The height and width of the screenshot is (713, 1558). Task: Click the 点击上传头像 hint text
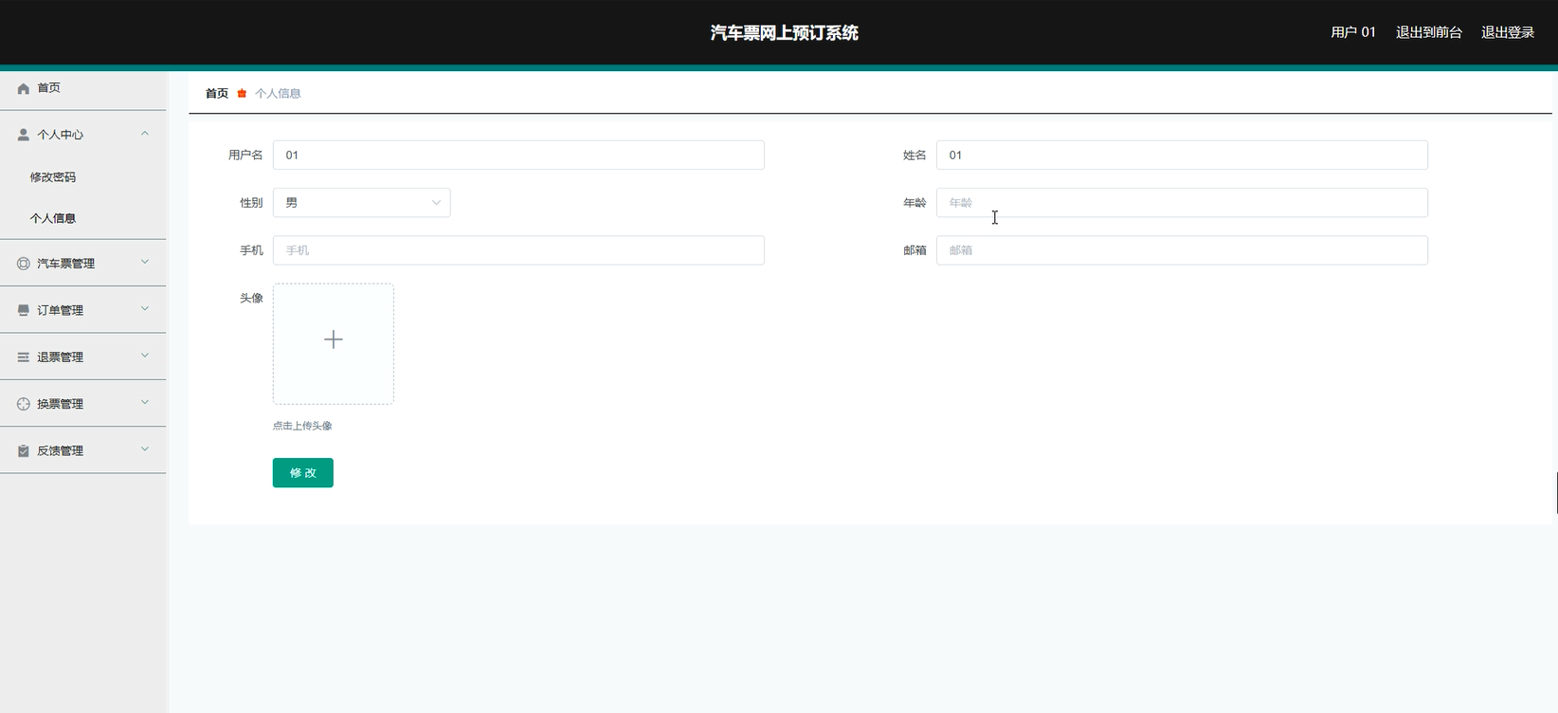pos(302,426)
